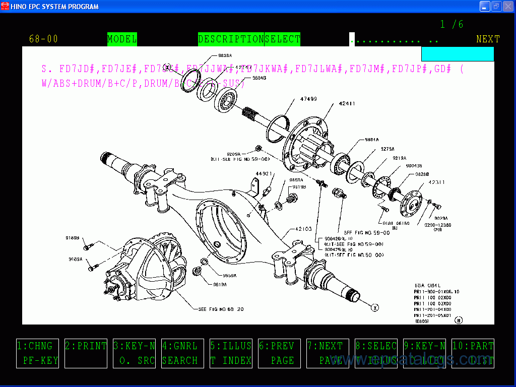Click key number 9189A label
The image size is (516, 387).
[76, 259]
